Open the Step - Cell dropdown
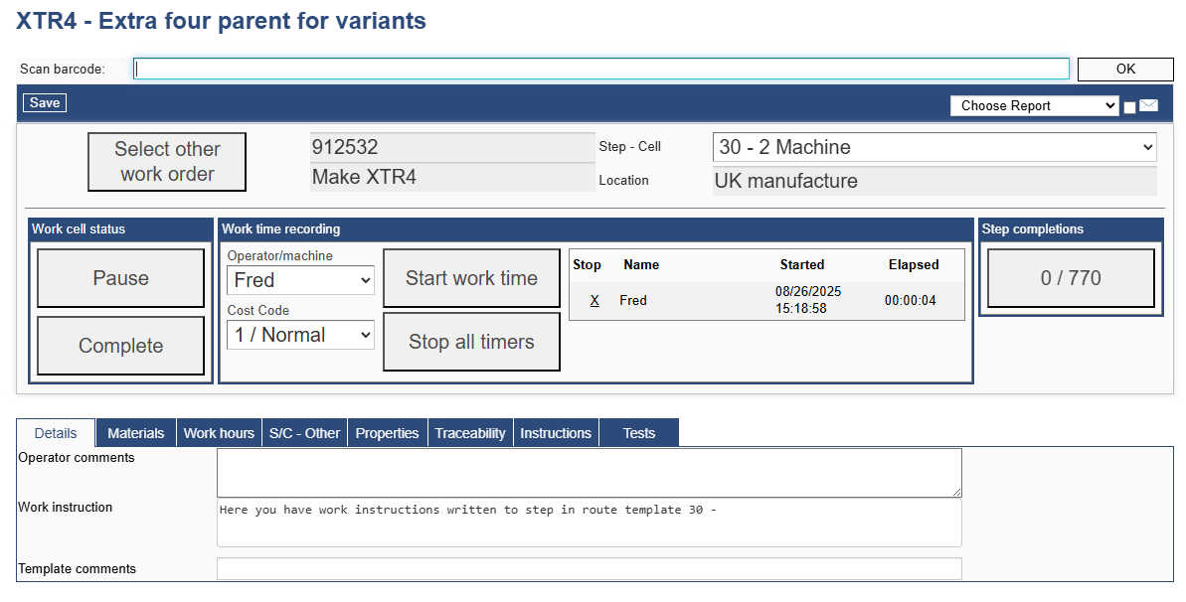This screenshot has width=1186, height=602. 934,147
